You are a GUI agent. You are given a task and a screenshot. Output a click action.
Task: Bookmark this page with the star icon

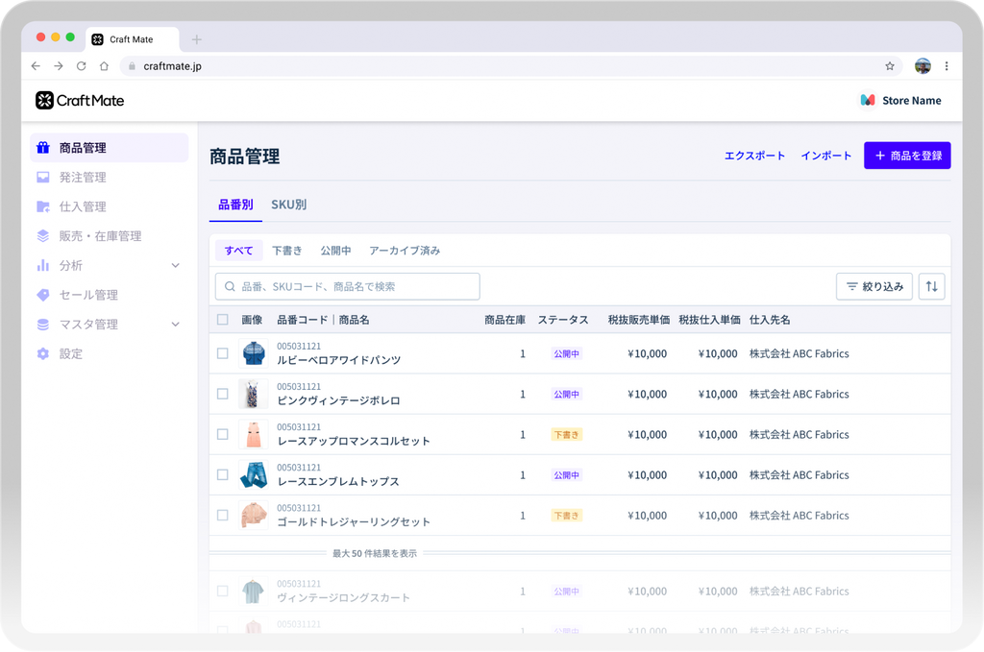pyautogui.click(x=890, y=66)
